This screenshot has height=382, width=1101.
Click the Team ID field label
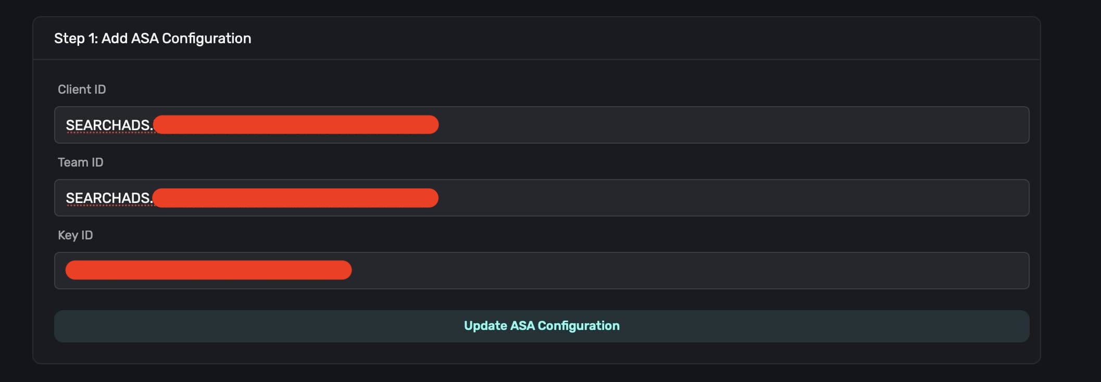81,162
